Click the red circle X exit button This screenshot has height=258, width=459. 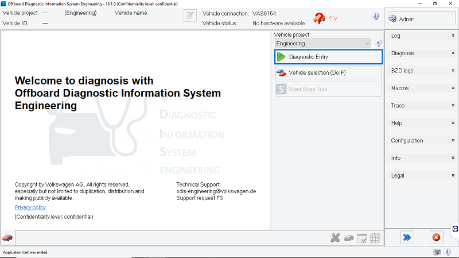tap(436, 238)
